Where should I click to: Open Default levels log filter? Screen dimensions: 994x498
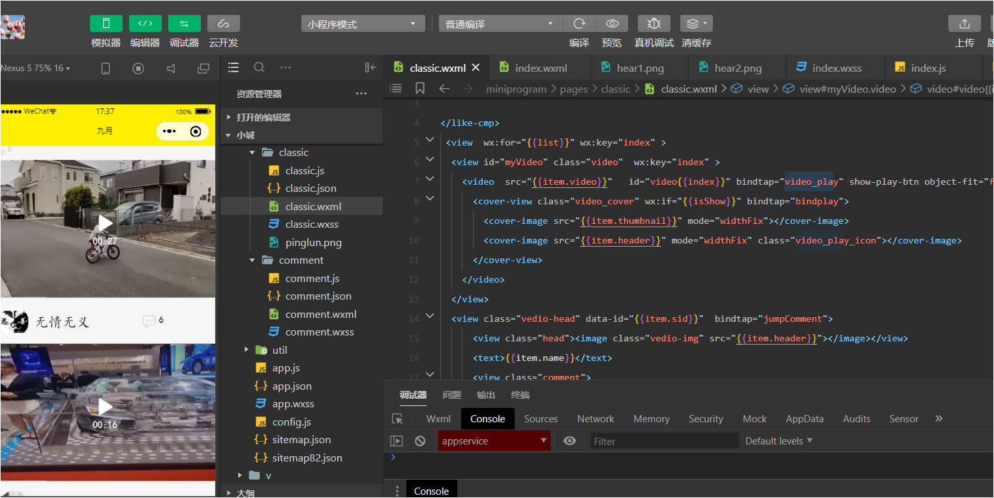(779, 441)
